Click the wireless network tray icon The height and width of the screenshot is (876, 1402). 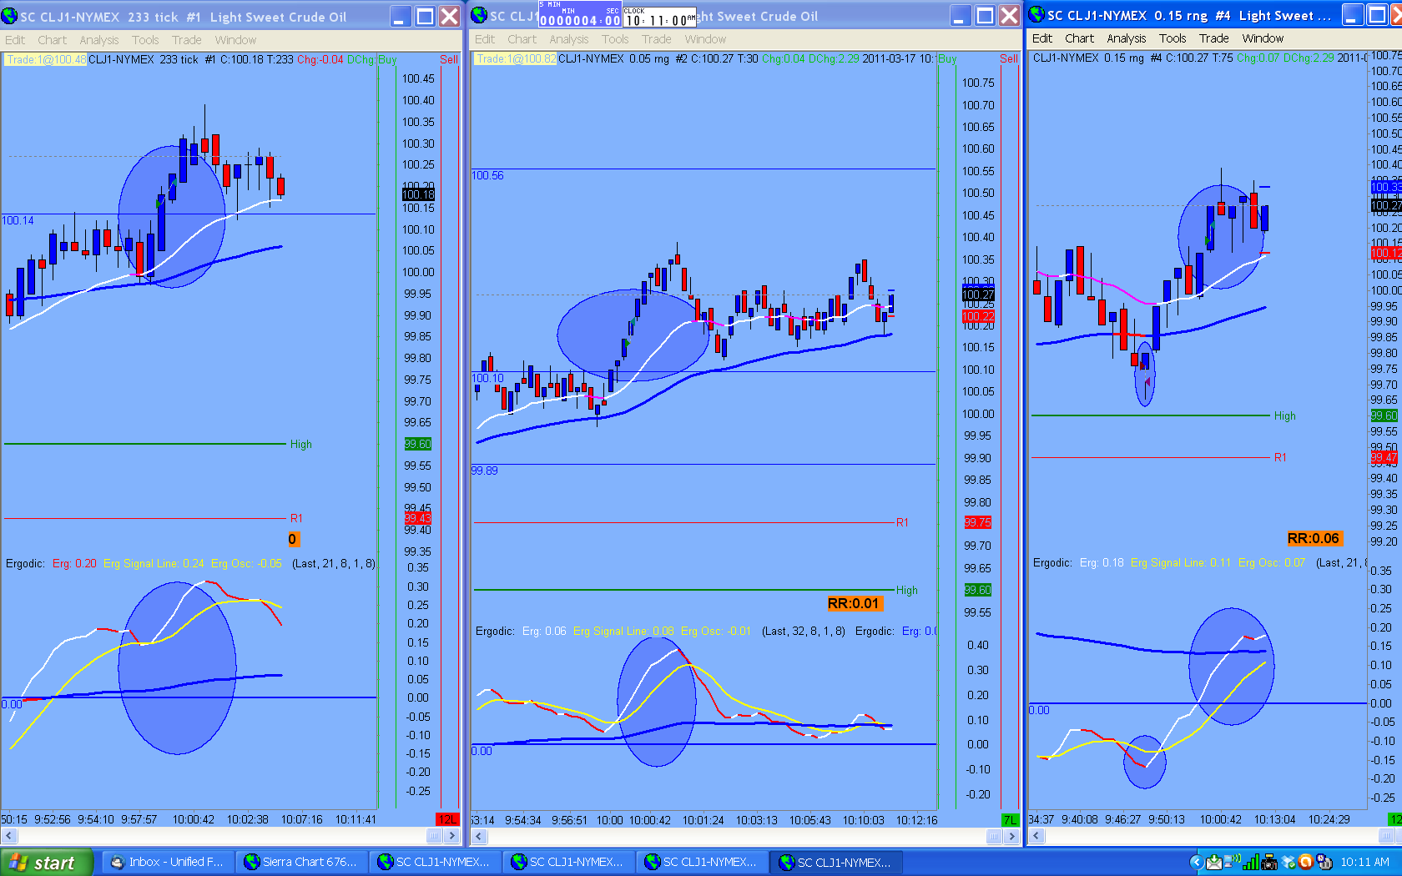1233,860
